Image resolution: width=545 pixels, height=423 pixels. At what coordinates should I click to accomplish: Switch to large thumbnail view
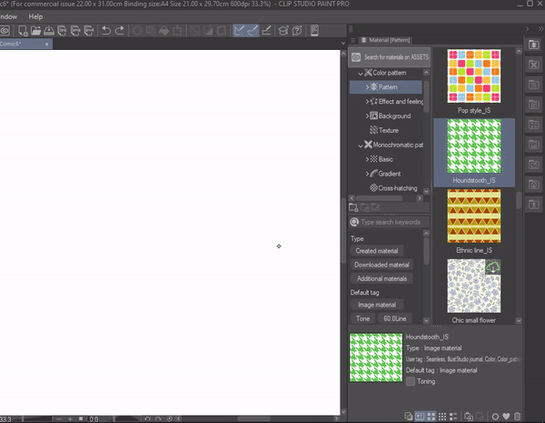pyautogui.click(x=431, y=416)
